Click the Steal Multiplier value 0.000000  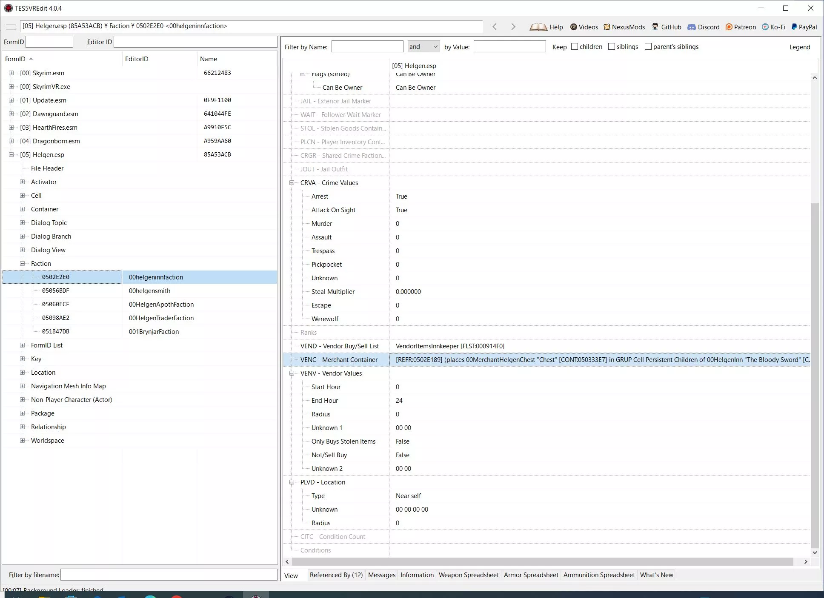coord(408,291)
